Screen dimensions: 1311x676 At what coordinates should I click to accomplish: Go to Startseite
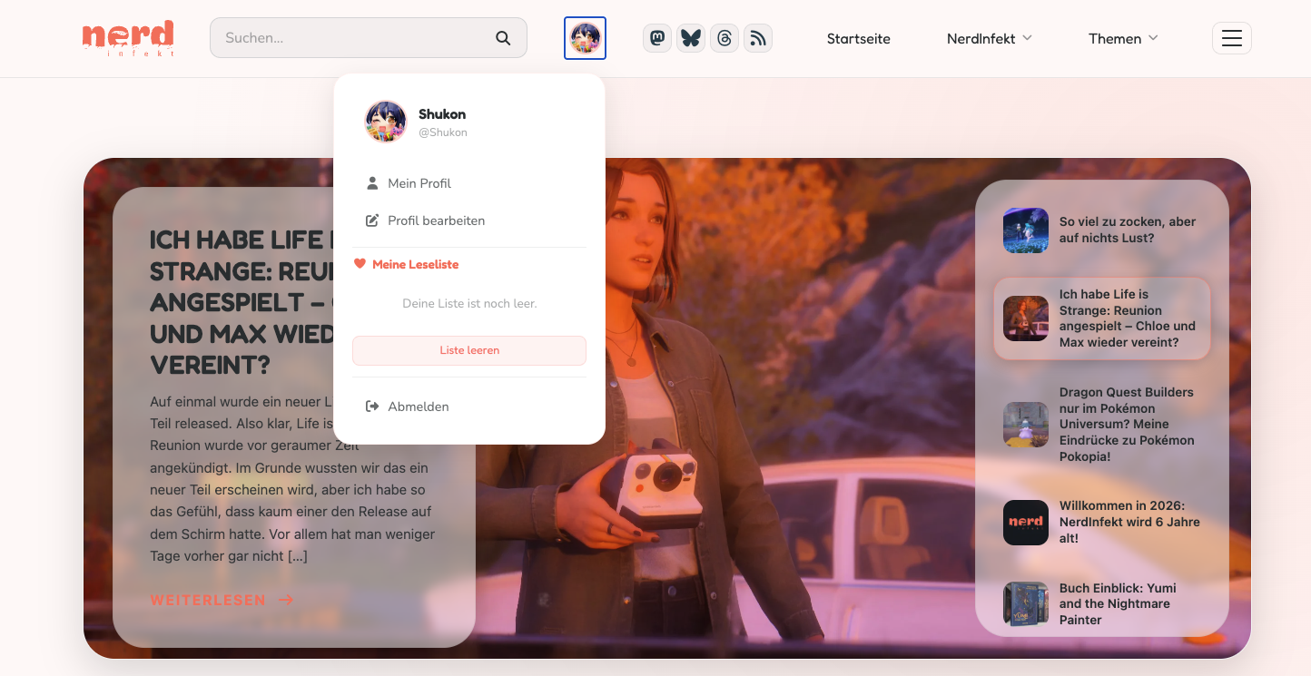tap(858, 38)
